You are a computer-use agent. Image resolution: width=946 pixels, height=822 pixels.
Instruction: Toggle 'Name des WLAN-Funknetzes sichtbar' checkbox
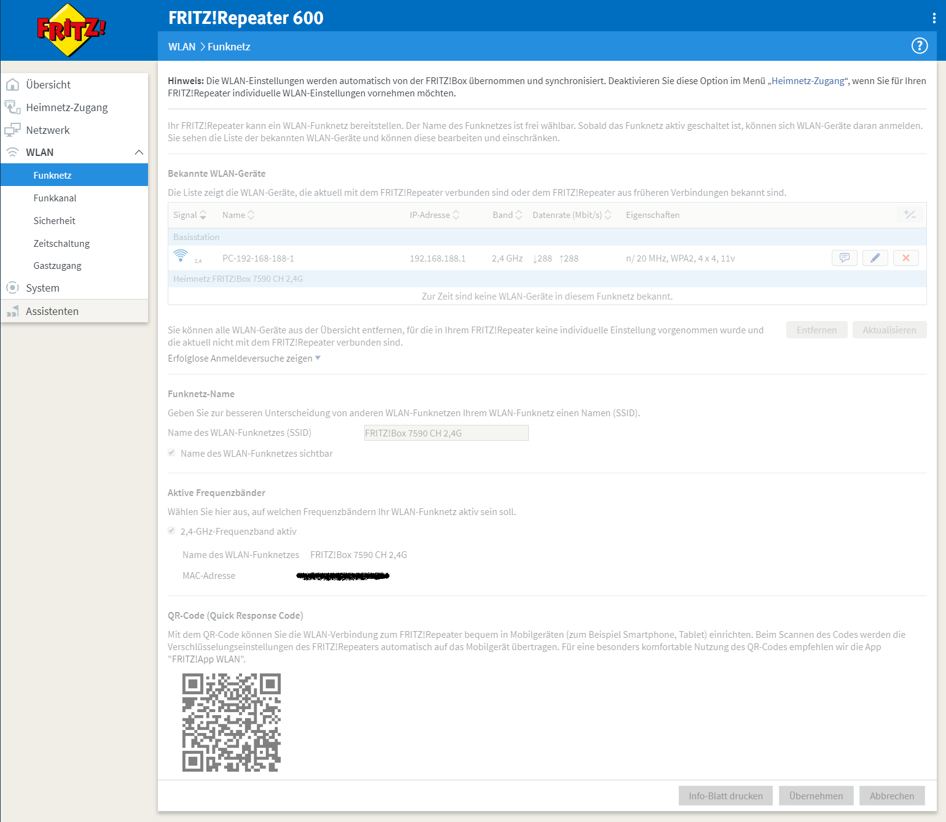coord(171,453)
